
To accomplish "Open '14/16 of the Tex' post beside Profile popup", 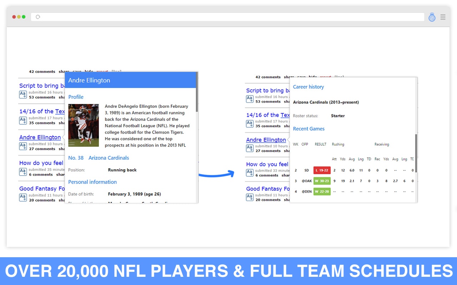I will click(x=42, y=111).
